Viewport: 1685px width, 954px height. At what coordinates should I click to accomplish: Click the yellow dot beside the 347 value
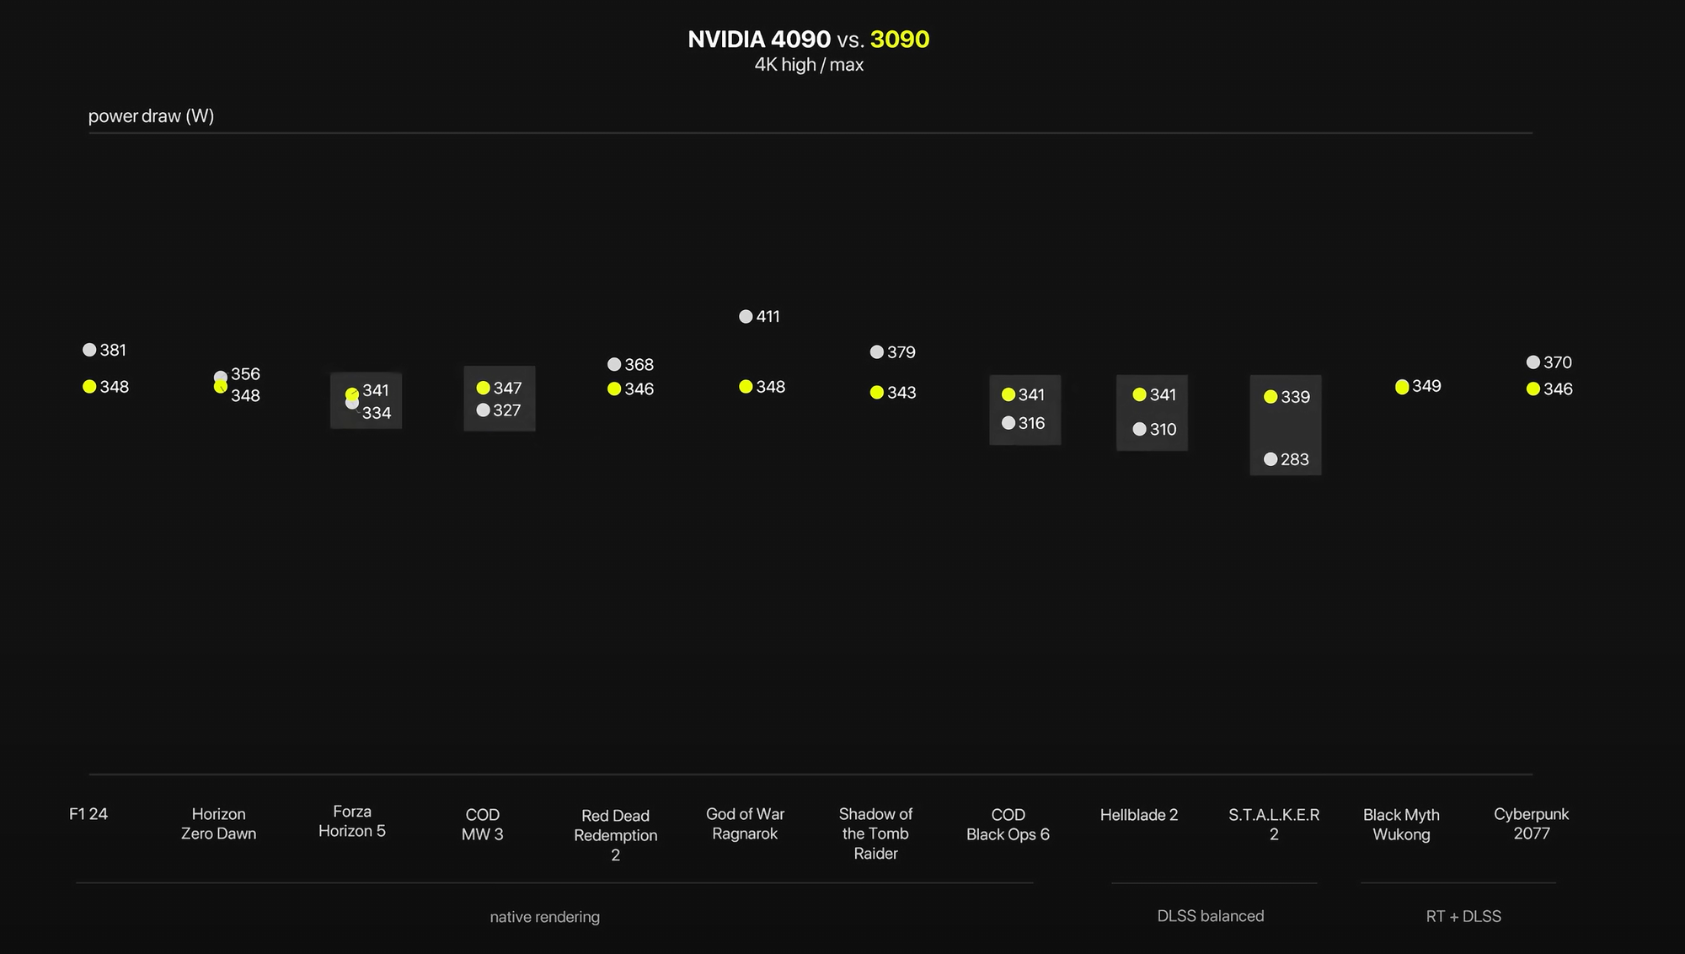483,389
